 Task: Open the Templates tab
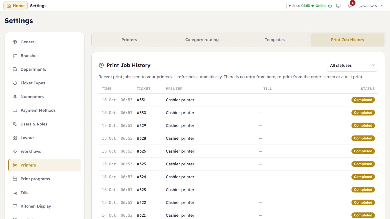click(x=275, y=40)
